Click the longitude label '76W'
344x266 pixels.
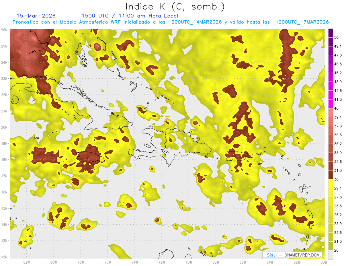pyautogui.click(x=108, y=262)
